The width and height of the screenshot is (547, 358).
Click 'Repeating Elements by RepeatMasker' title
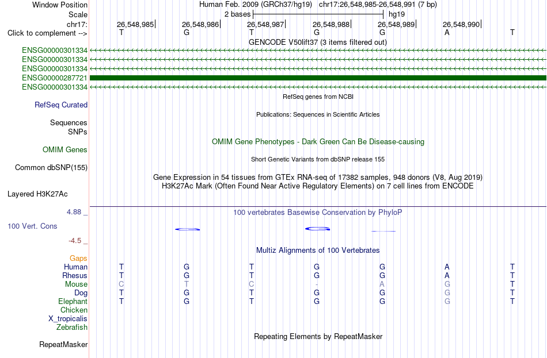click(x=318, y=337)
